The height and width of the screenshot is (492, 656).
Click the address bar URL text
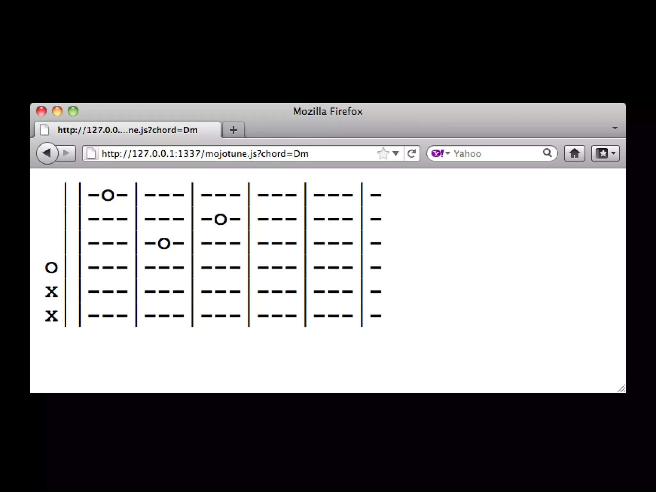click(205, 154)
